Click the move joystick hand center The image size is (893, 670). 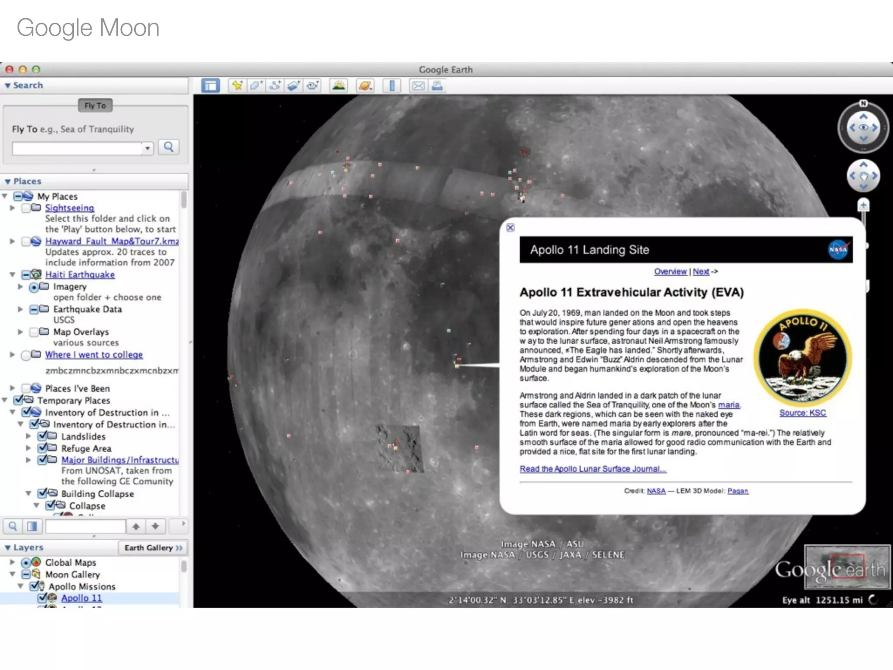click(x=863, y=176)
